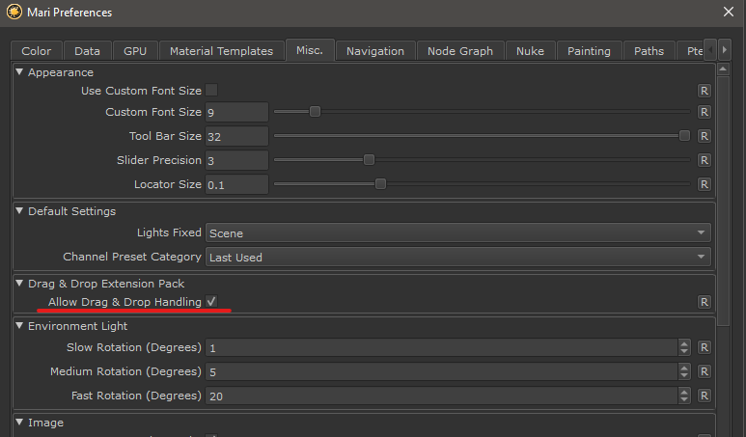This screenshot has width=746, height=437.
Task: Switch to the Node Graph tab
Action: [x=459, y=51]
